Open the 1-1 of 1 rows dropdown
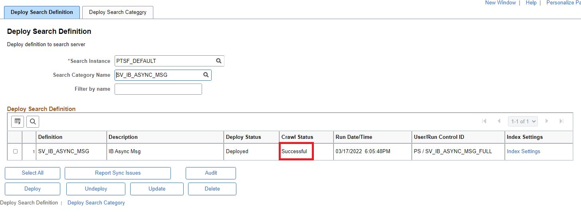Screen dimensions: 581x216 523,121
